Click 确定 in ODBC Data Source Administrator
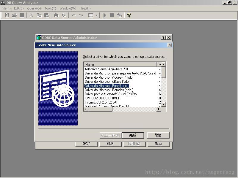Image resolution: width=238 pixels, height=178 pixels. (86, 144)
